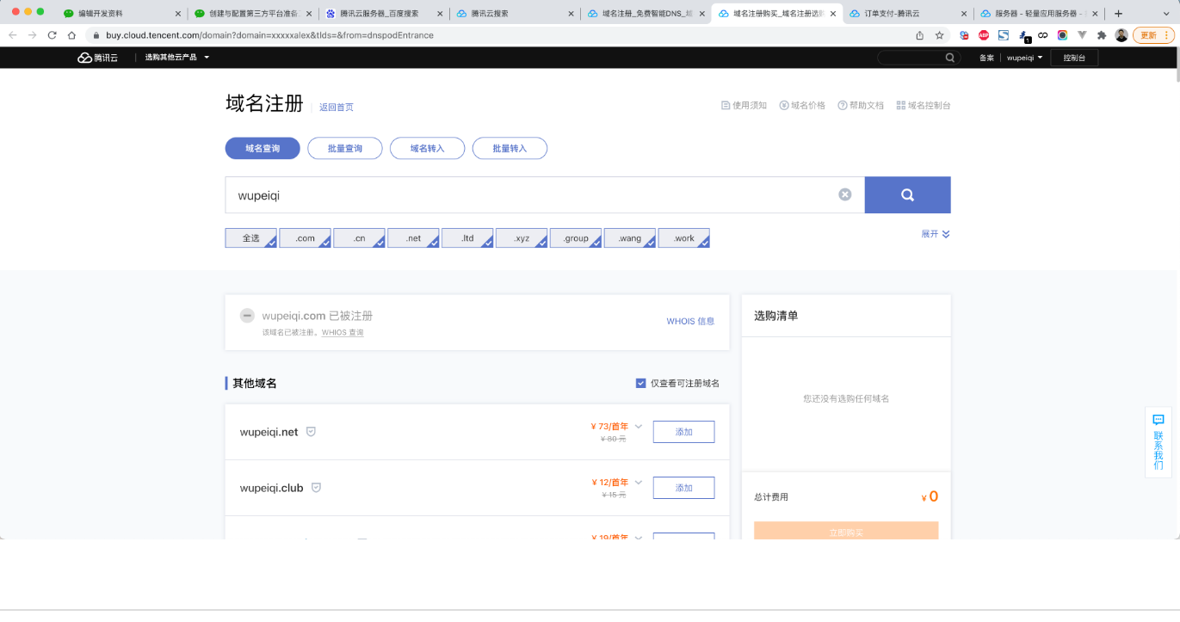Open wupeiqi account dropdown in header
The width and height of the screenshot is (1180, 622).
(1024, 58)
